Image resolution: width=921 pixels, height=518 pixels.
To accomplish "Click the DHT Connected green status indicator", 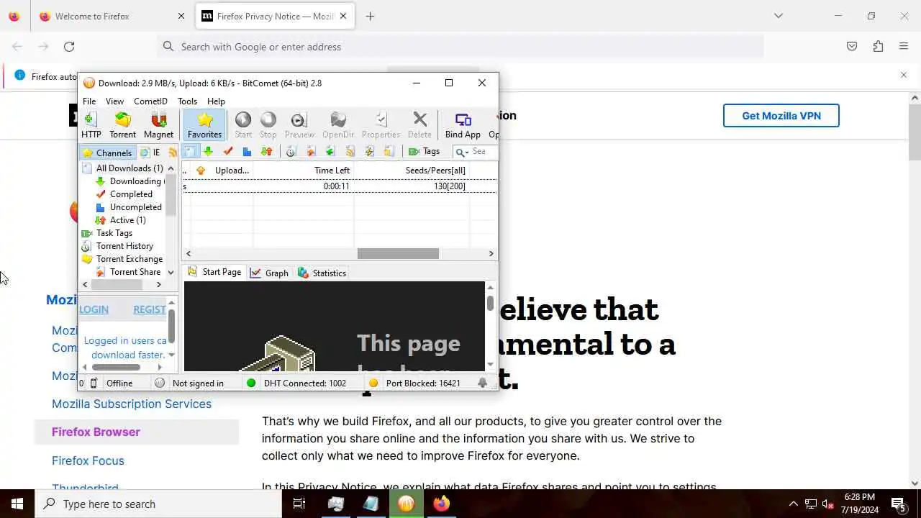I will pos(251,383).
